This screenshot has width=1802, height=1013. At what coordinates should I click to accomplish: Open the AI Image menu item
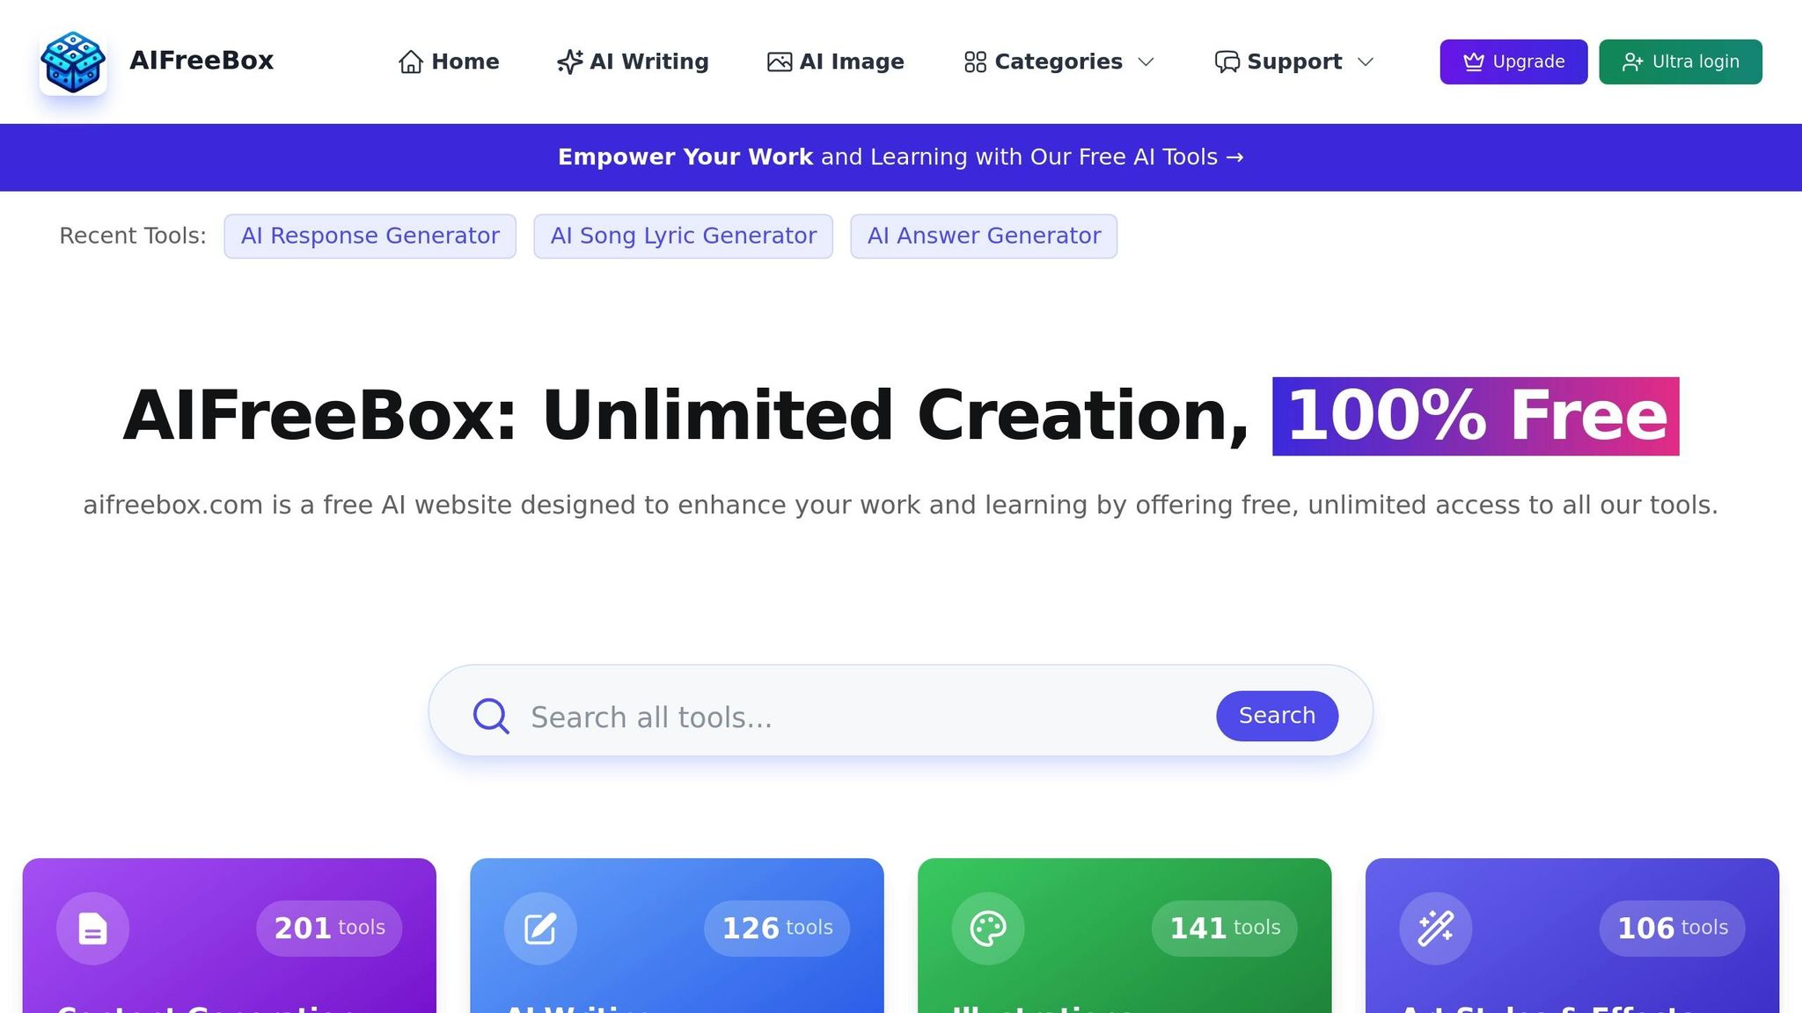(x=835, y=62)
